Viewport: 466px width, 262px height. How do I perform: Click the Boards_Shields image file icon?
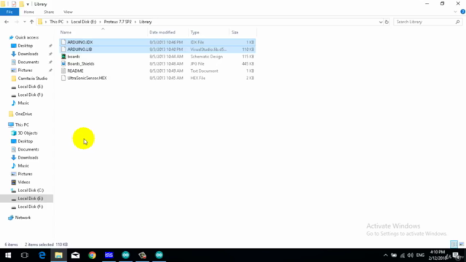63,63
